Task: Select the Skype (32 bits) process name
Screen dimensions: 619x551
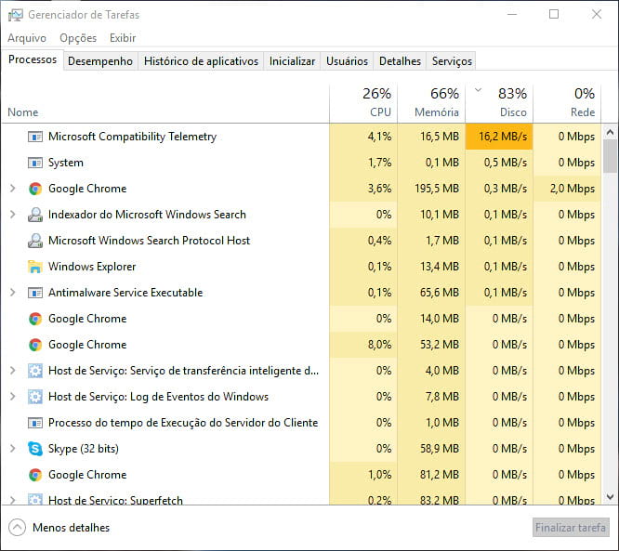Action: 84,449
